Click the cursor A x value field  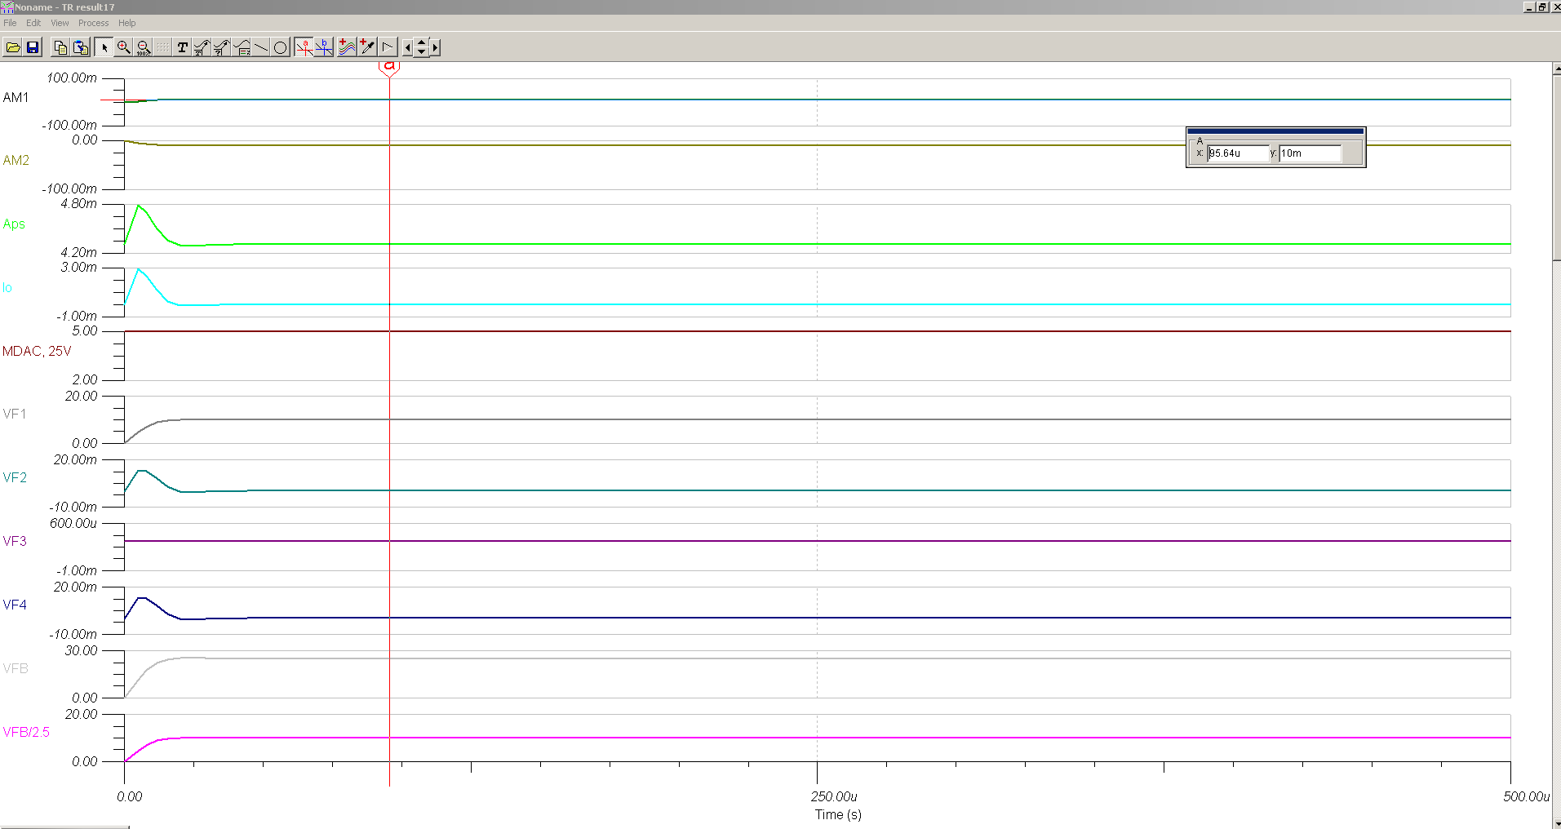1238,153
